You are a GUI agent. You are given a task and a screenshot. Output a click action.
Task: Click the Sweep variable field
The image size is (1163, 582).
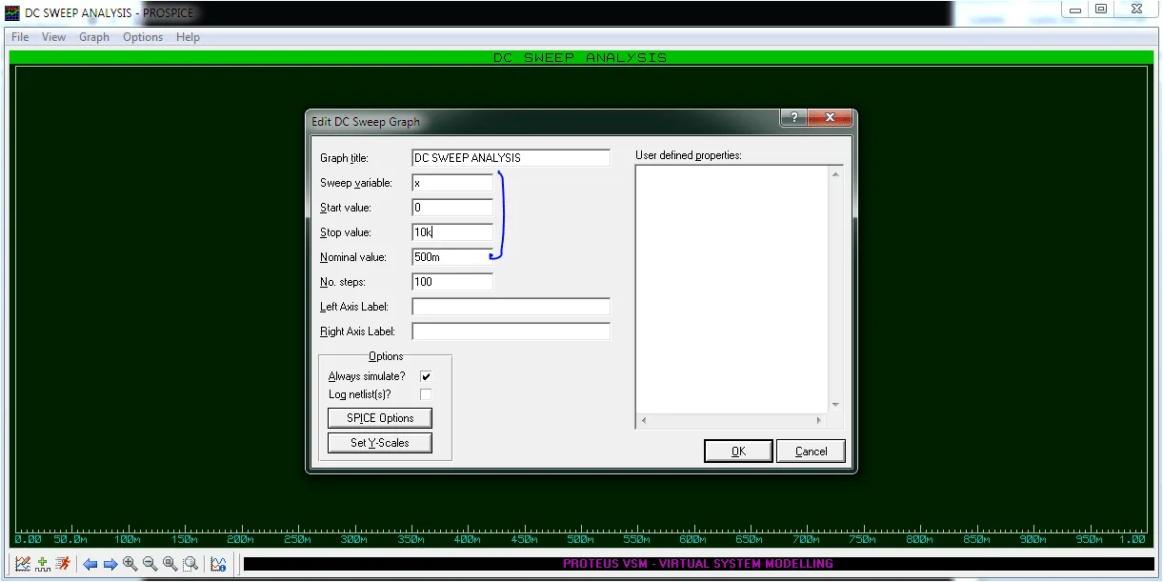coord(452,183)
